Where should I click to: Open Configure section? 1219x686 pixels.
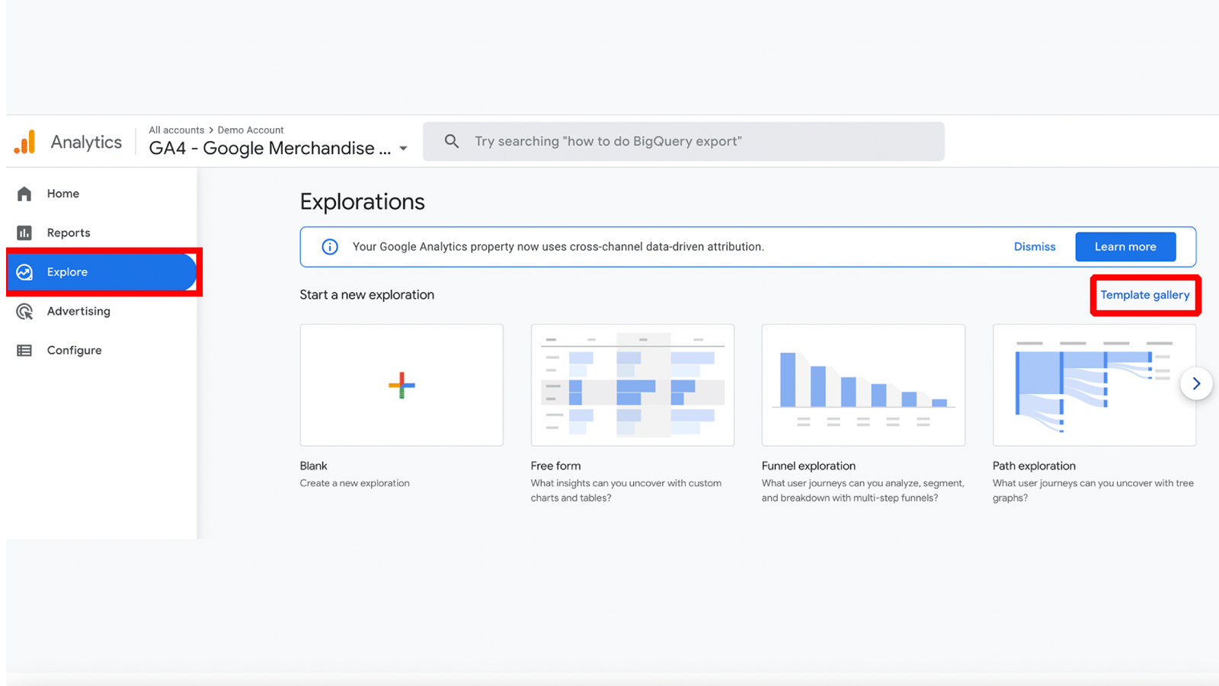pos(74,351)
